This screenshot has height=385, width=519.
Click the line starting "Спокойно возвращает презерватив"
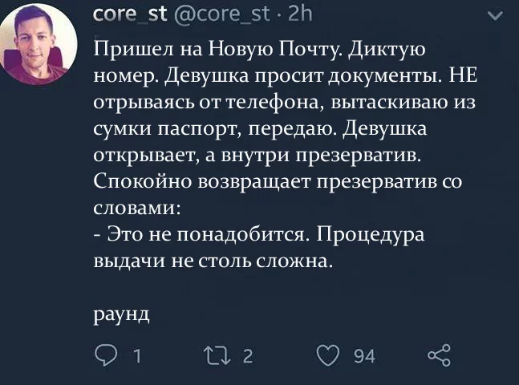coord(278,181)
